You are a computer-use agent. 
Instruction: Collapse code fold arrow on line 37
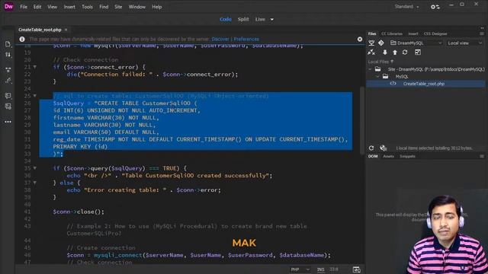coord(35,183)
